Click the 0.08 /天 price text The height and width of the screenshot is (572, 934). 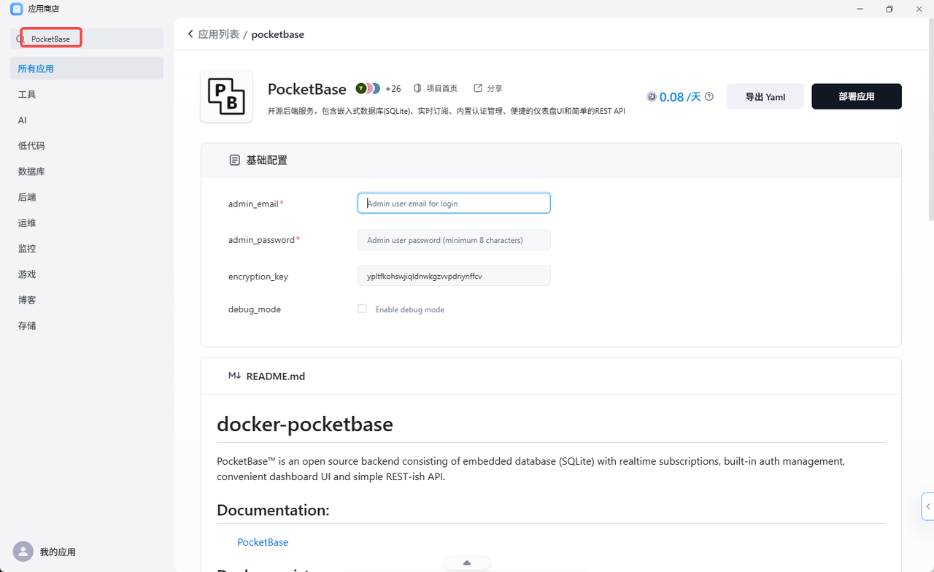[x=680, y=96]
